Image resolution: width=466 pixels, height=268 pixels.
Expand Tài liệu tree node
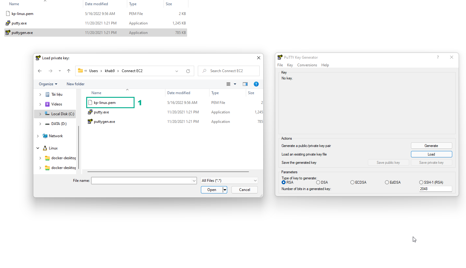tap(40, 94)
